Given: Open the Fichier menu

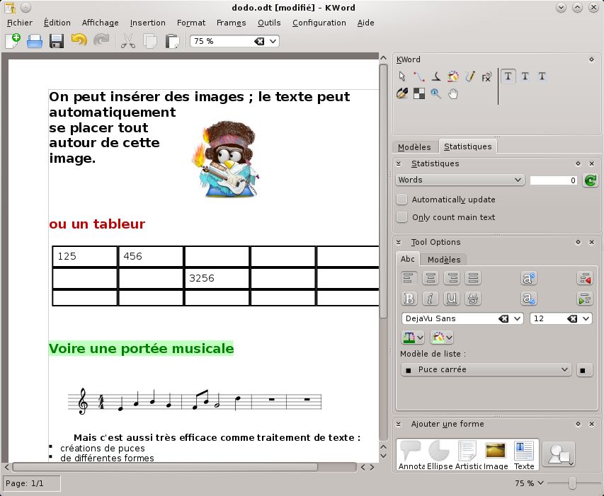Looking at the screenshot, I should pos(20,23).
